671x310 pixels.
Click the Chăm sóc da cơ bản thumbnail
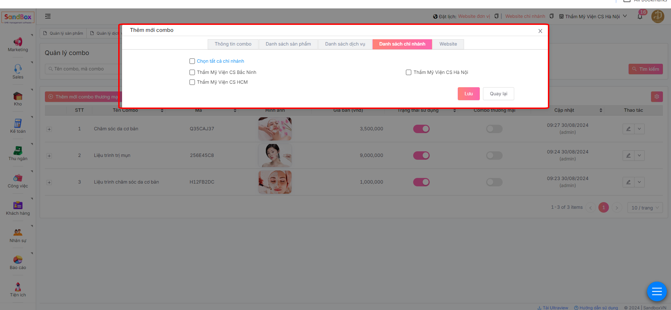click(x=275, y=129)
